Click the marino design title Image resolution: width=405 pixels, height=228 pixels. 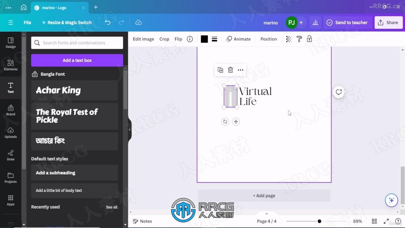coord(271,23)
